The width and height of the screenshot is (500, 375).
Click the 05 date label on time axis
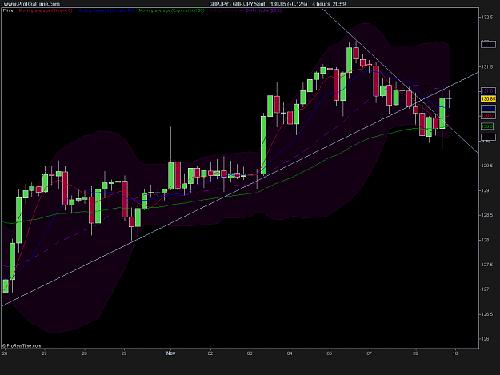point(330,353)
